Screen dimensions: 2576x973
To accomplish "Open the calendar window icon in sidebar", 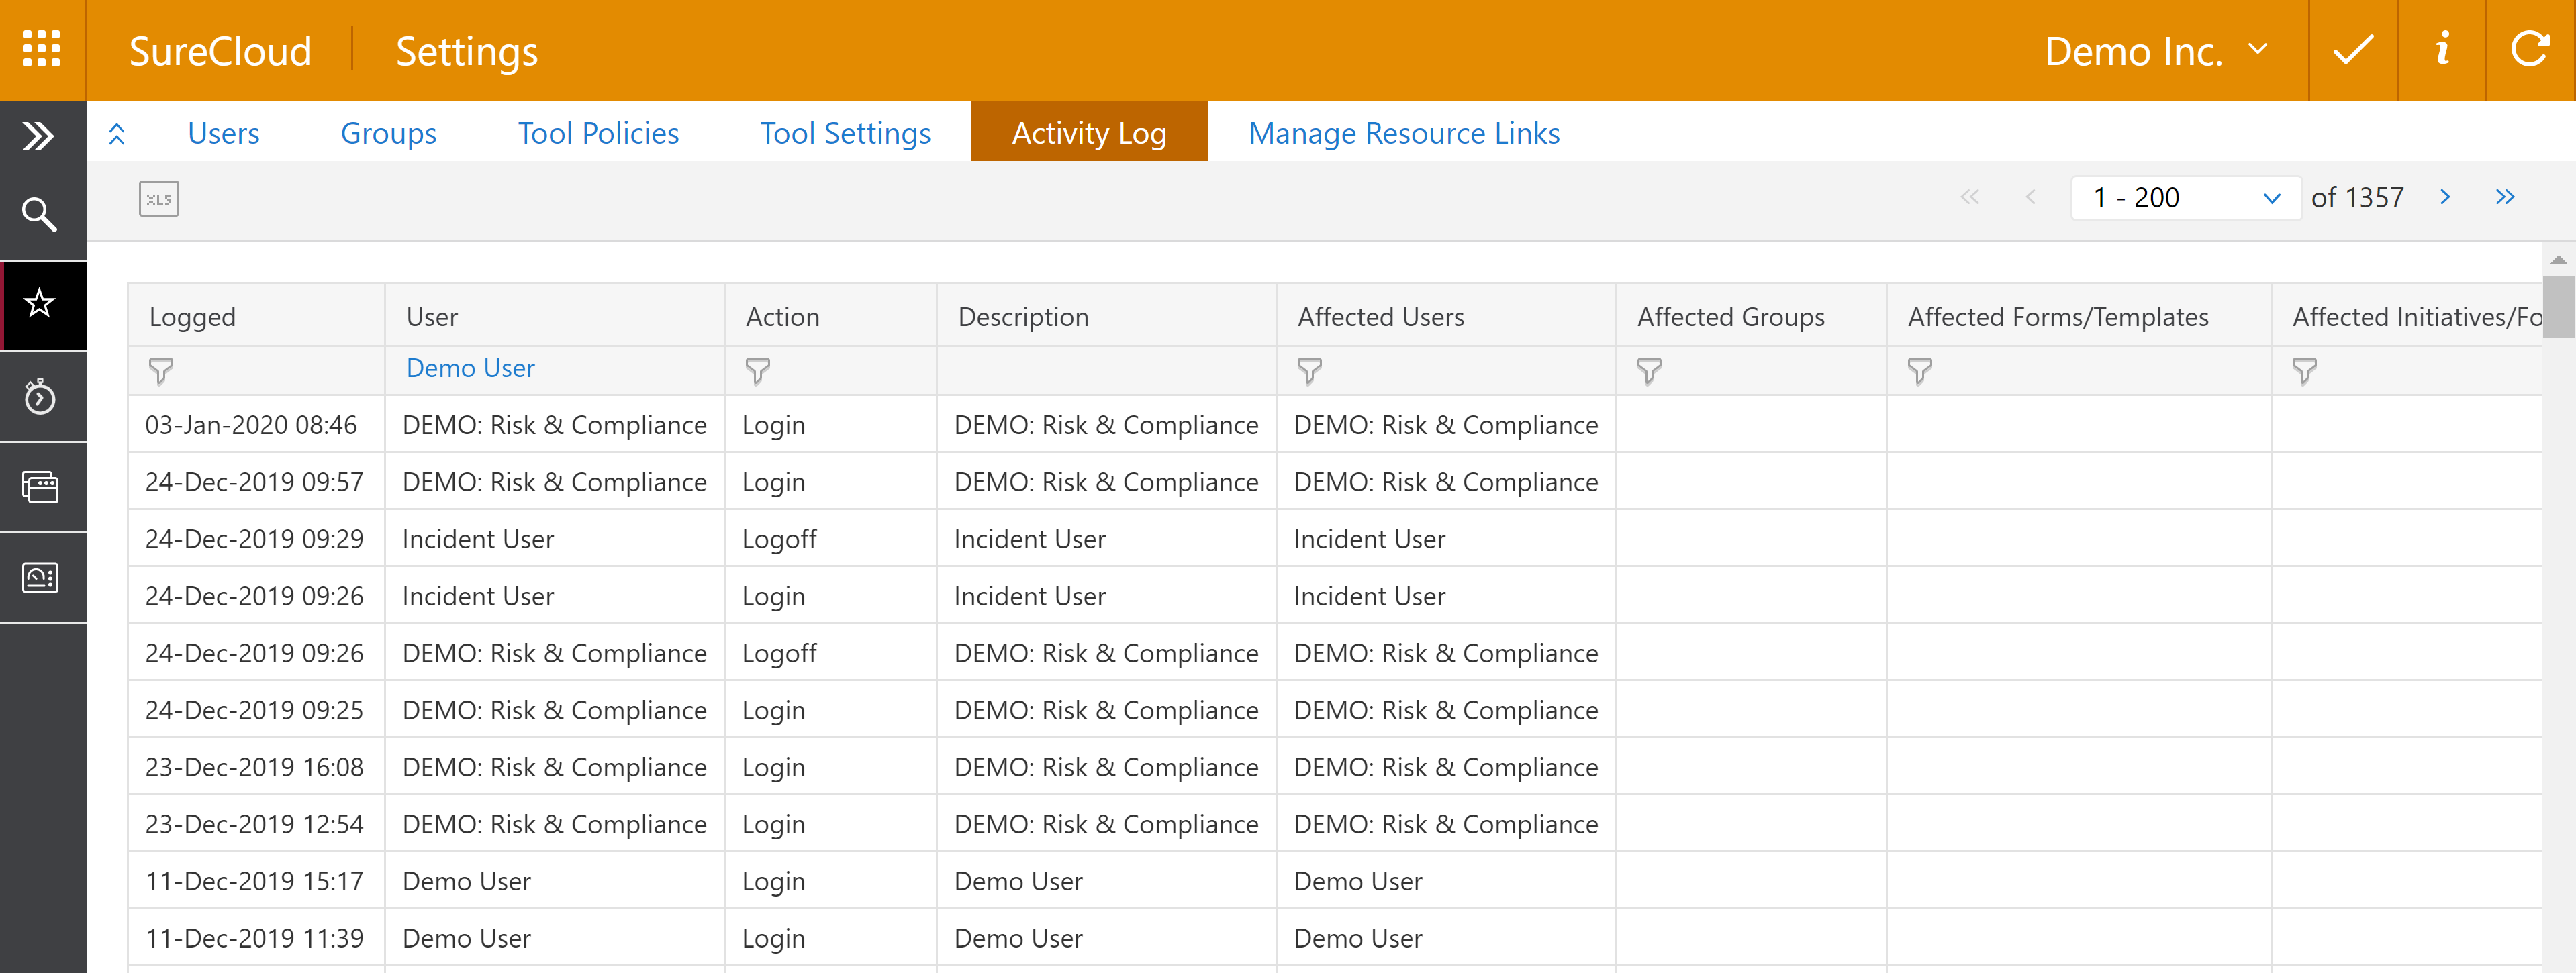I will (x=40, y=487).
